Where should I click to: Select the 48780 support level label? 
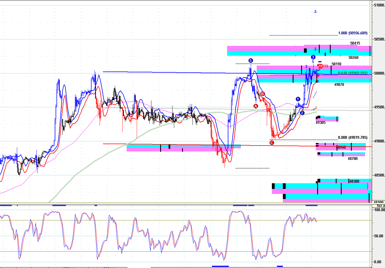353,159
